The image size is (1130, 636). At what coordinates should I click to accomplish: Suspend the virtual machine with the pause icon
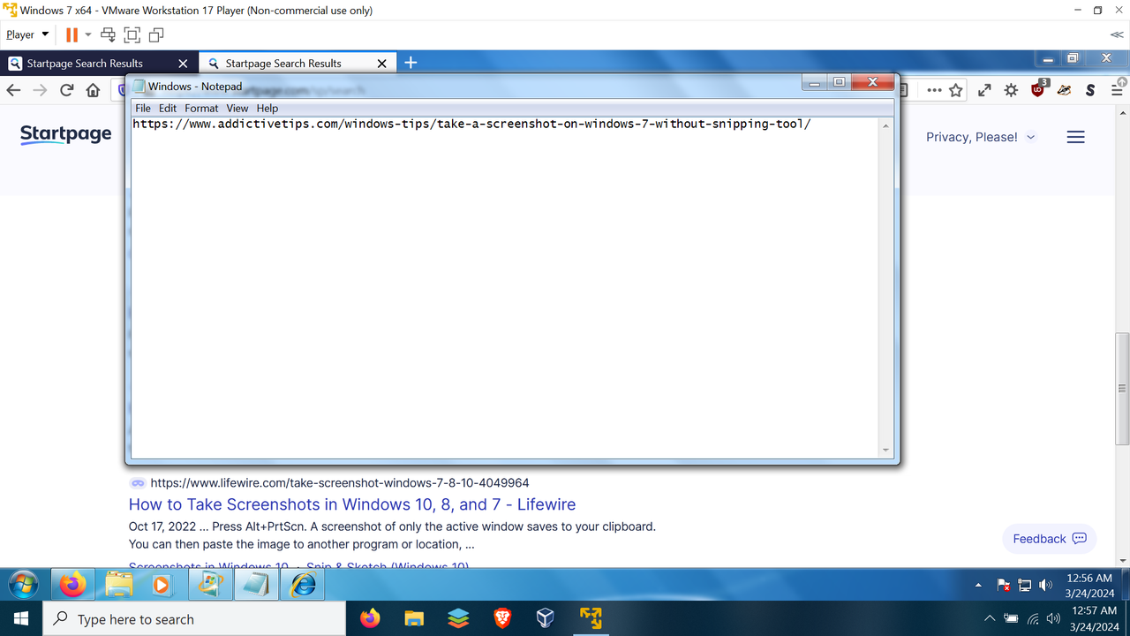72,34
